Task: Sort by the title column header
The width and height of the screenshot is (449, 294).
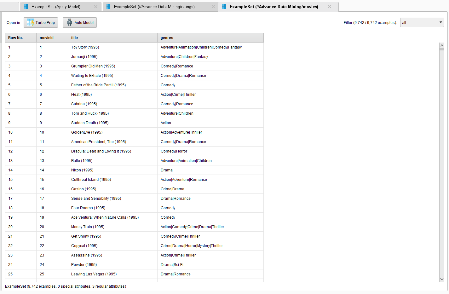Action: (112, 38)
